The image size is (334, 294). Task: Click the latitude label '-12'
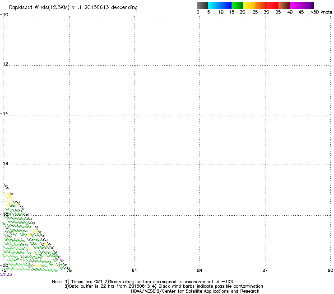(x=4, y=64)
